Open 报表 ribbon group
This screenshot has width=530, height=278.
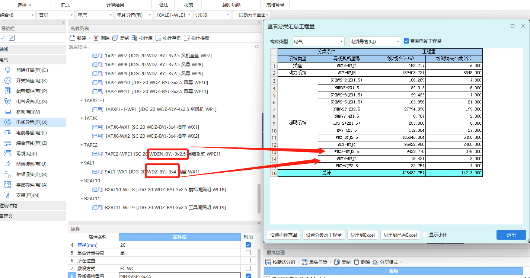189,5
